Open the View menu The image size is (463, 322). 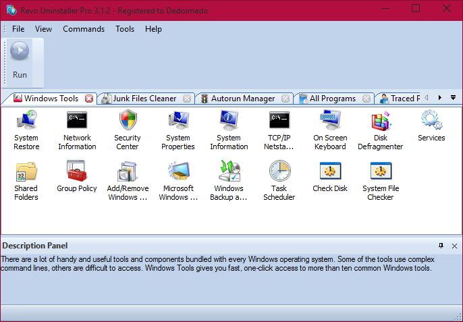point(43,29)
